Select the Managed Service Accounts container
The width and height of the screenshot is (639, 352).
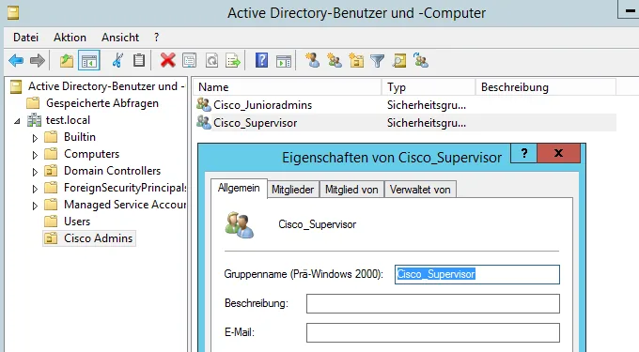click(125, 205)
